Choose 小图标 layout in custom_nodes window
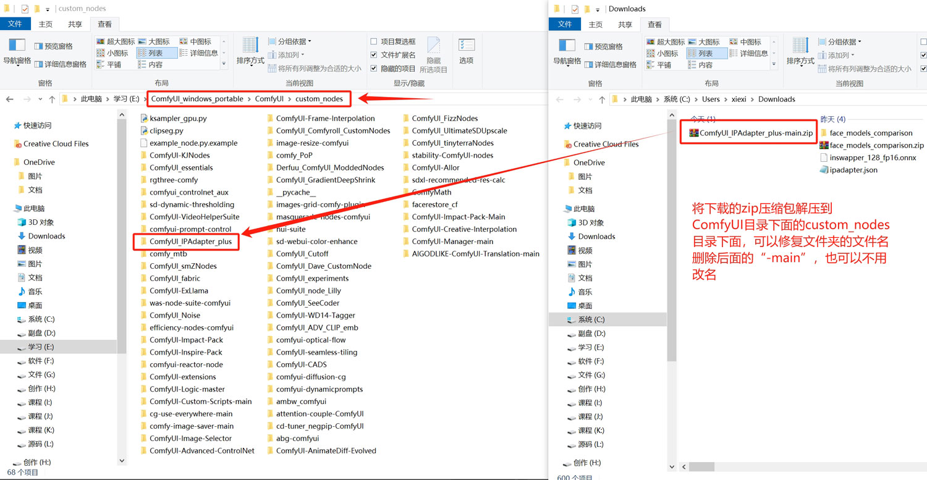The height and width of the screenshot is (480, 927). click(x=112, y=53)
